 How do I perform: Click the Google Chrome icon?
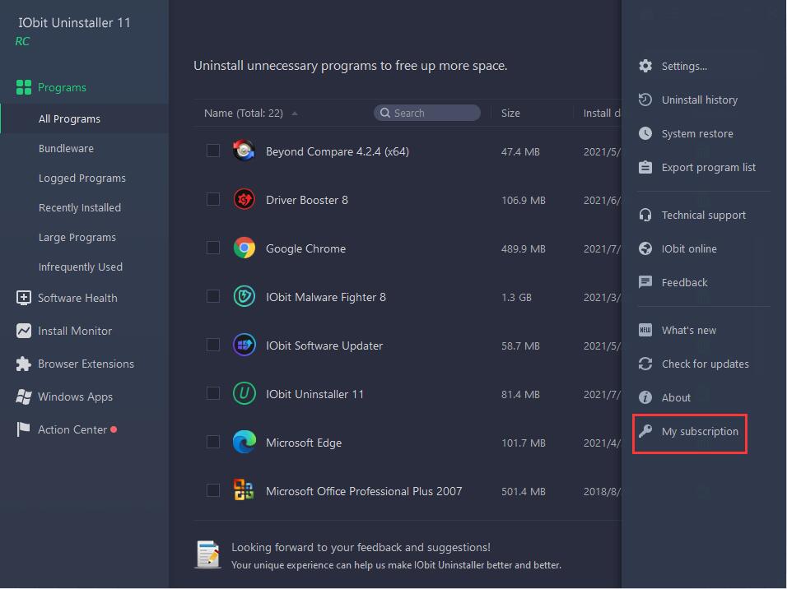coord(244,248)
